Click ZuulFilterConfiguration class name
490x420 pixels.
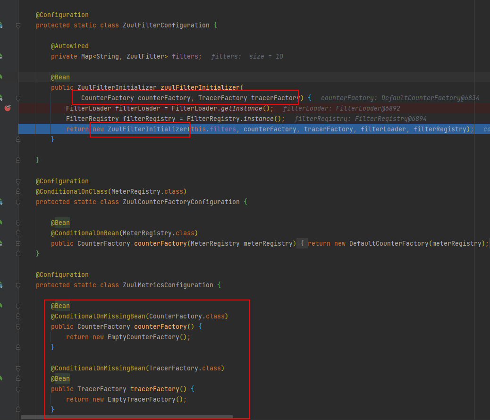point(166,25)
